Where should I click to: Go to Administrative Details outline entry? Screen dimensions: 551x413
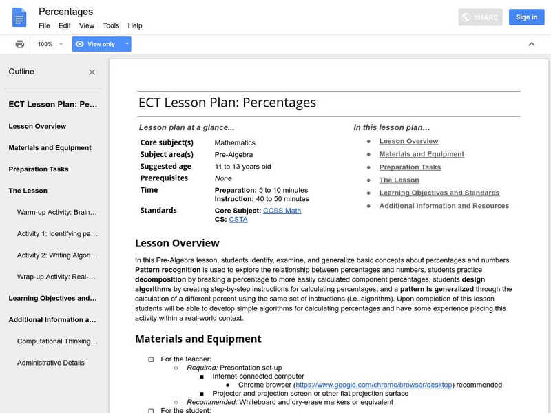click(51, 363)
